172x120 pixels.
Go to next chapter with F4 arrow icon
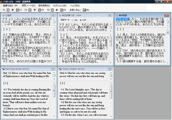click(39, 10)
